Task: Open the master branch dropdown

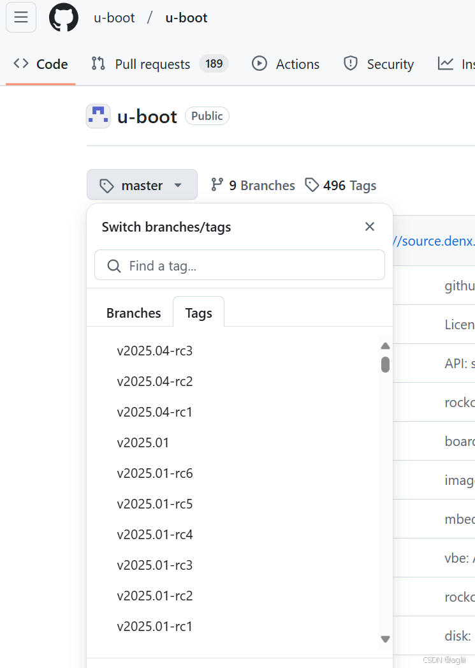Action: [x=142, y=184]
